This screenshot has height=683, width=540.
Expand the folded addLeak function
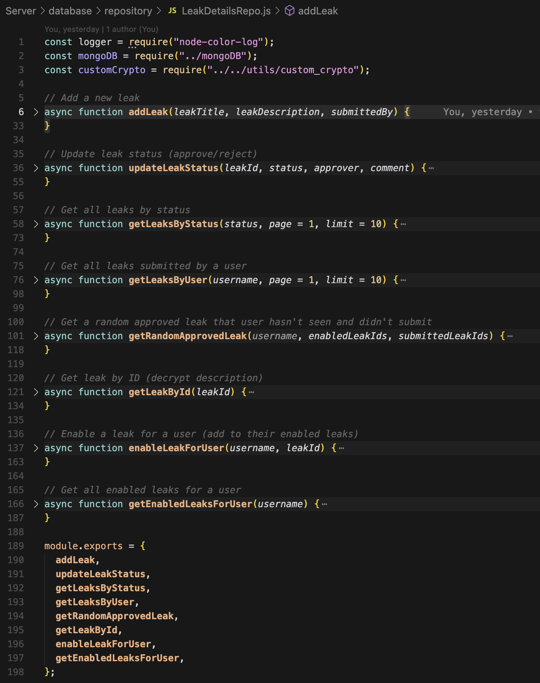[x=36, y=112]
